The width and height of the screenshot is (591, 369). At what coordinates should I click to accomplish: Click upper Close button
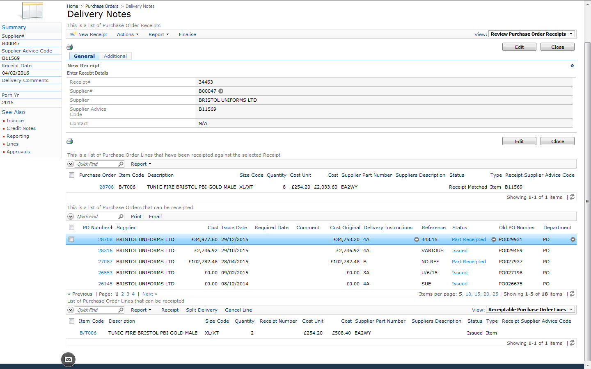point(557,47)
